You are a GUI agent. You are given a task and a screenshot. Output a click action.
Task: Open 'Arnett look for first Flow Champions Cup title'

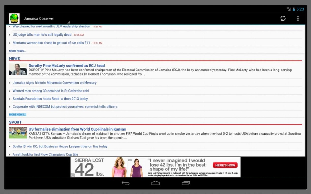[45, 155]
